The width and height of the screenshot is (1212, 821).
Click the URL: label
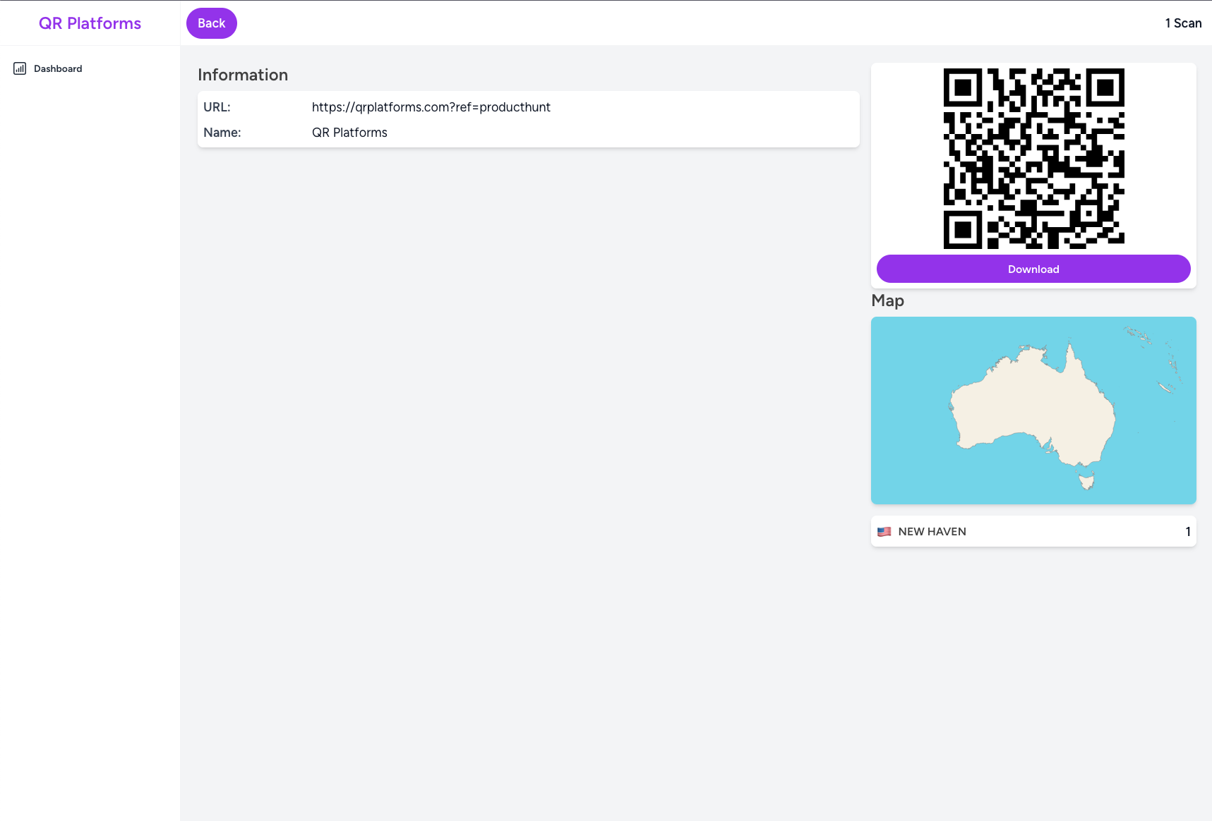tap(217, 107)
